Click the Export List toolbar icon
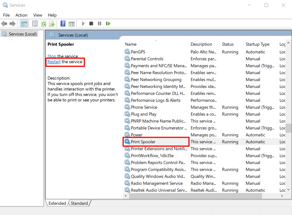292x215 pixels. click(x=52, y=24)
